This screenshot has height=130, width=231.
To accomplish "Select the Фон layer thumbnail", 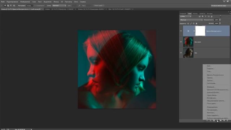I will [188, 53].
